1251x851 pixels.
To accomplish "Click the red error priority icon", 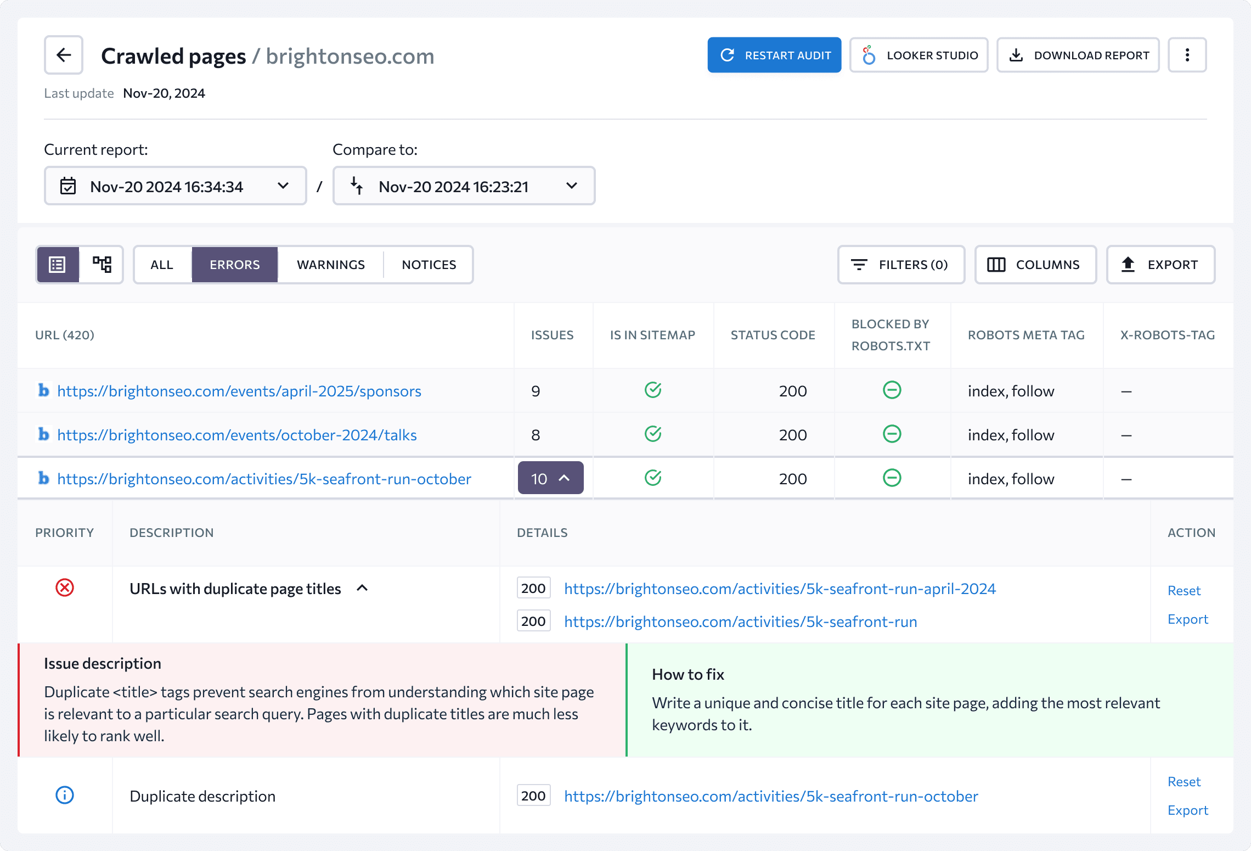I will (x=65, y=588).
